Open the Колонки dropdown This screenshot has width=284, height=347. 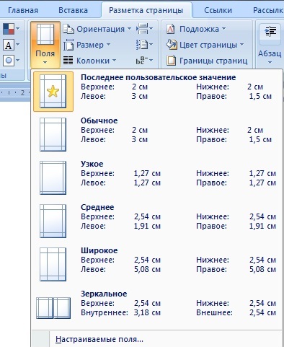point(90,61)
